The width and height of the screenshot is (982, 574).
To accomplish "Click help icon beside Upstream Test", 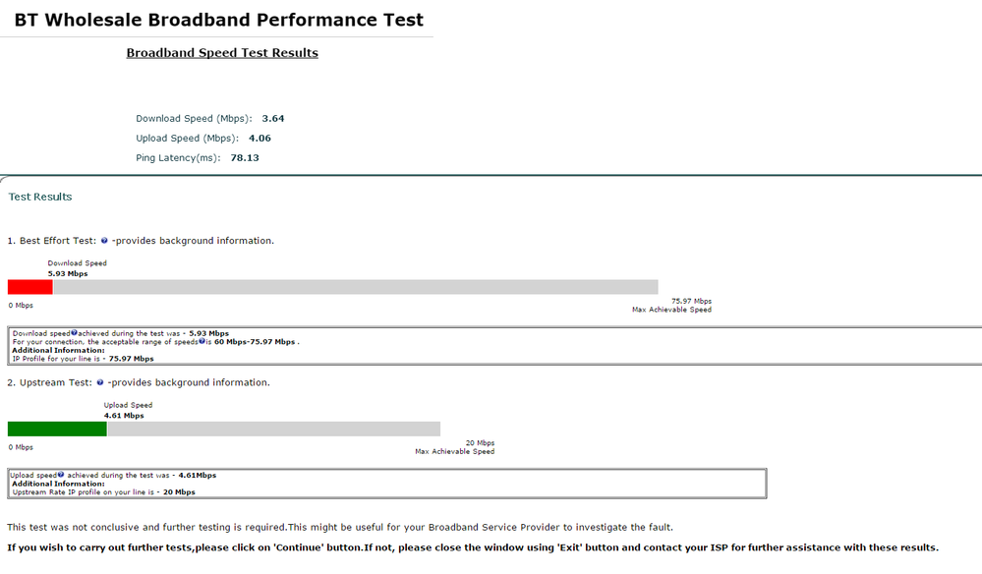I will (x=99, y=382).
